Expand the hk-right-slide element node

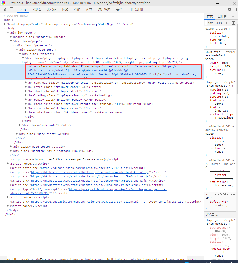[x=26, y=104]
